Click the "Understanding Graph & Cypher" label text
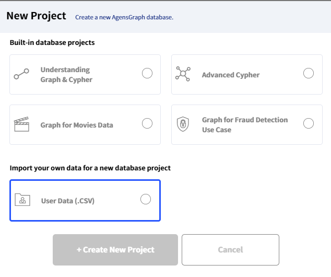Screen dimensions: 331x277 [66, 75]
